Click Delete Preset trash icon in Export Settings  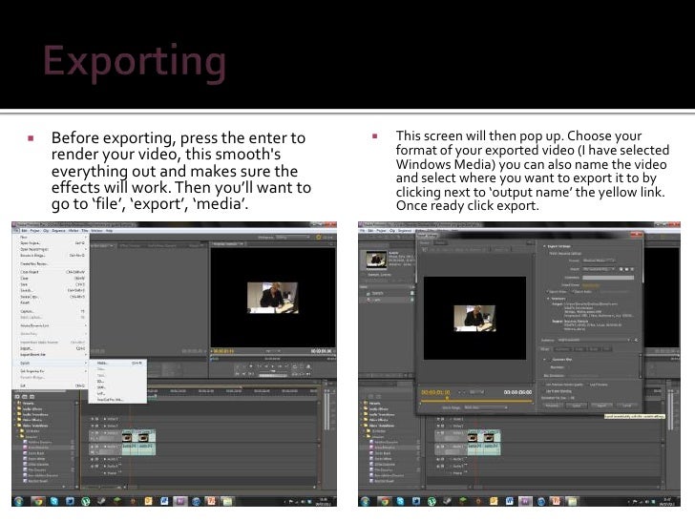632,269
